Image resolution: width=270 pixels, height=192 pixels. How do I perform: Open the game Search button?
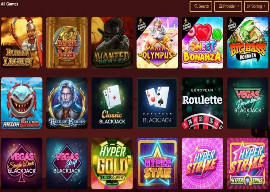(x=201, y=6)
